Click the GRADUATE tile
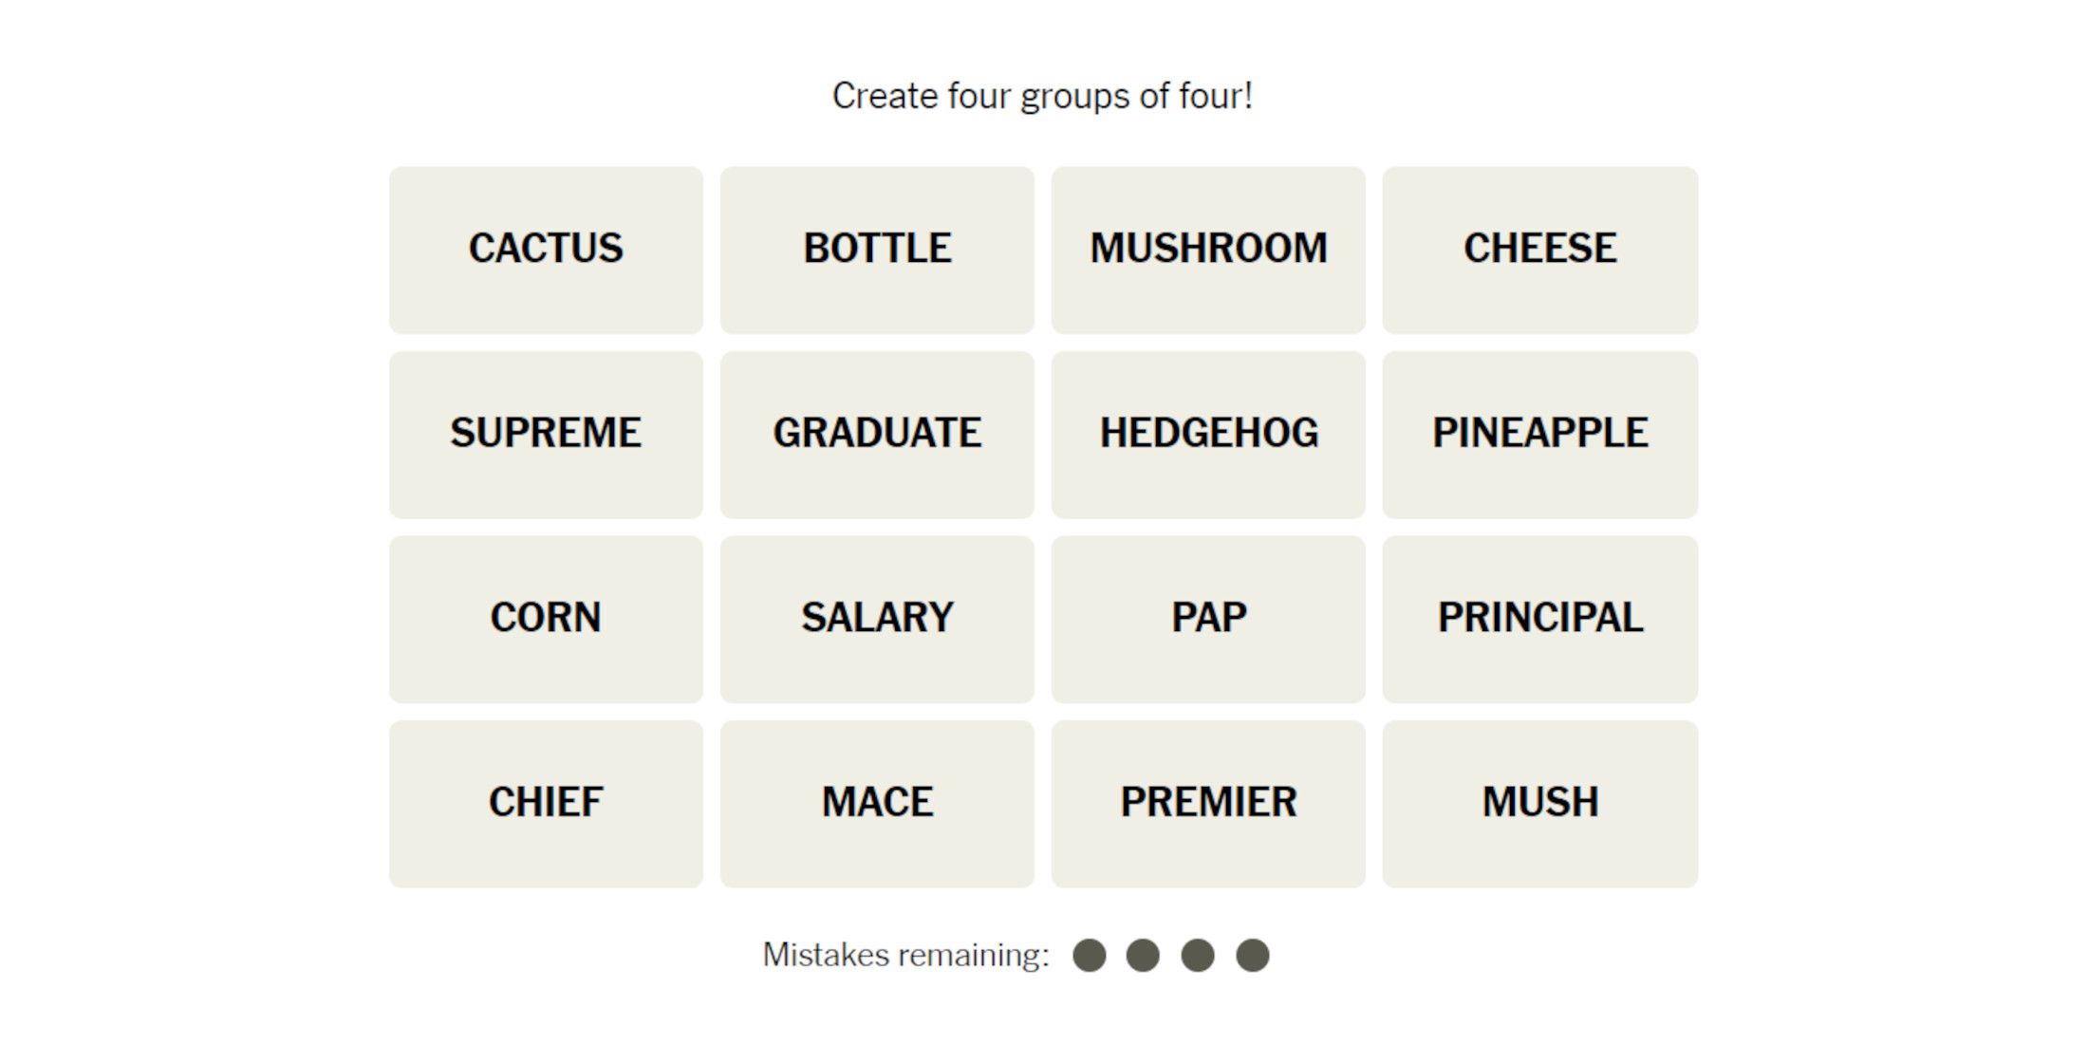The height and width of the screenshot is (1044, 2088). (x=877, y=434)
